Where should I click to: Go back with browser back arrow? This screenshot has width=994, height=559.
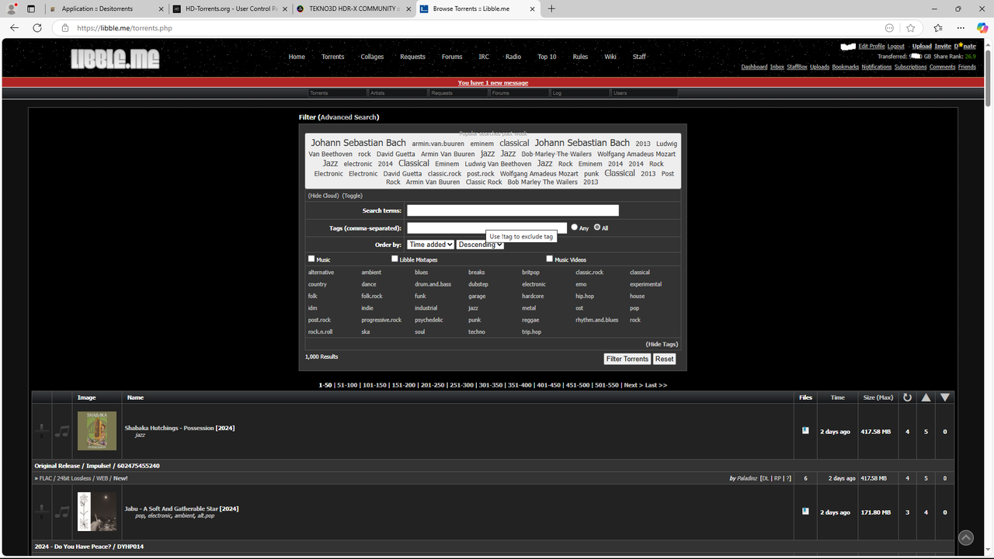pos(14,28)
